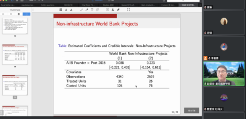Viewport: 246px width, 119px height.
Task: Select the video tile of the man speaking
Action: tap(224, 74)
